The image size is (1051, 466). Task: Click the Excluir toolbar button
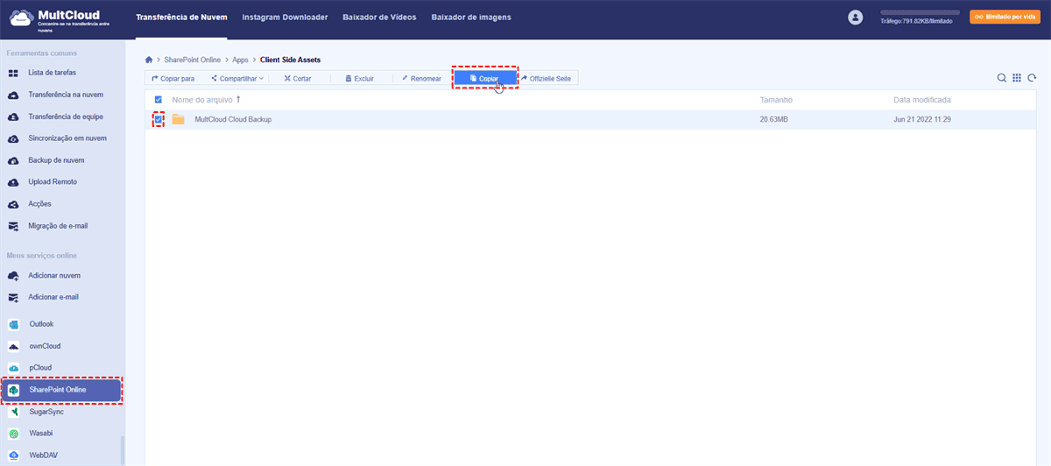pyautogui.click(x=360, y=79)
